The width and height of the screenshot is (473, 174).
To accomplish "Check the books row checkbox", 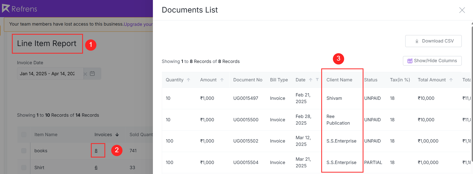I will click(24, 150).
